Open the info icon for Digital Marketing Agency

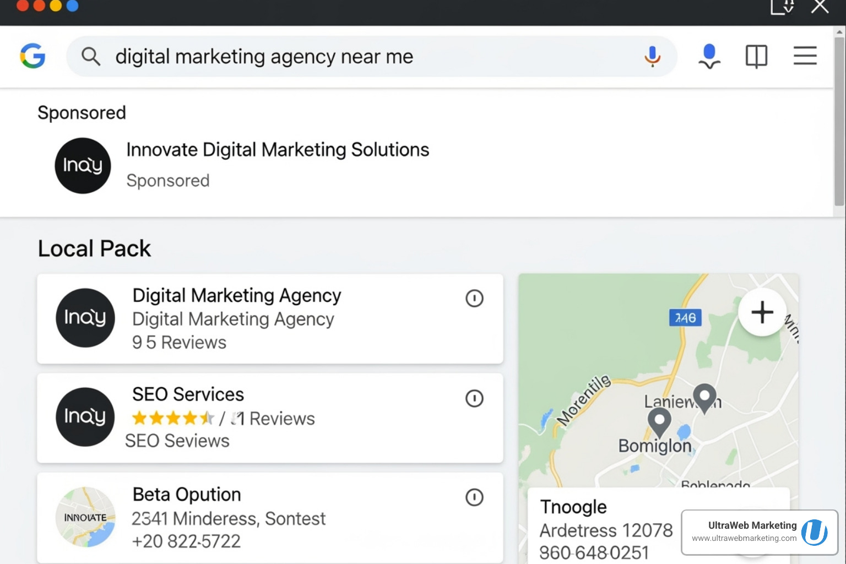click(x=474, y=298)
